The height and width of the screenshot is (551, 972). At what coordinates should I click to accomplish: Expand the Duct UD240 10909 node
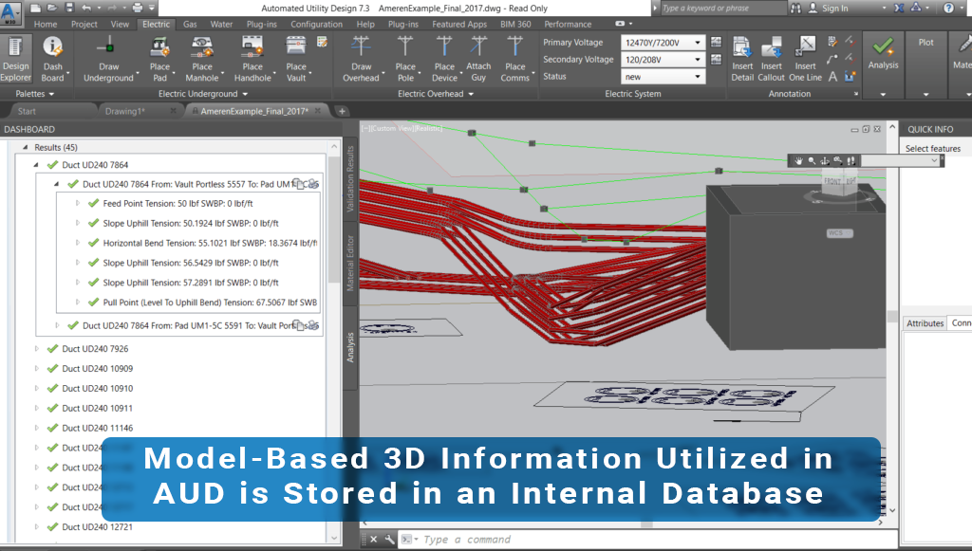coord(37,368)
